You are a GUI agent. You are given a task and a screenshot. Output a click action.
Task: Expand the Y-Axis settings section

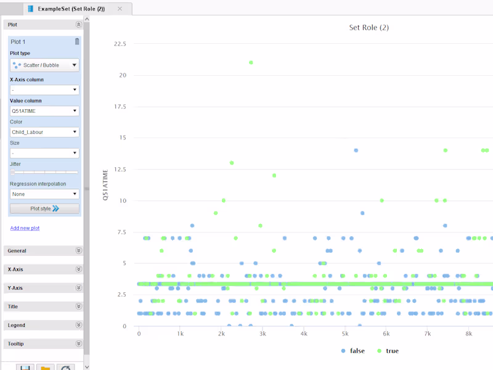43,288
